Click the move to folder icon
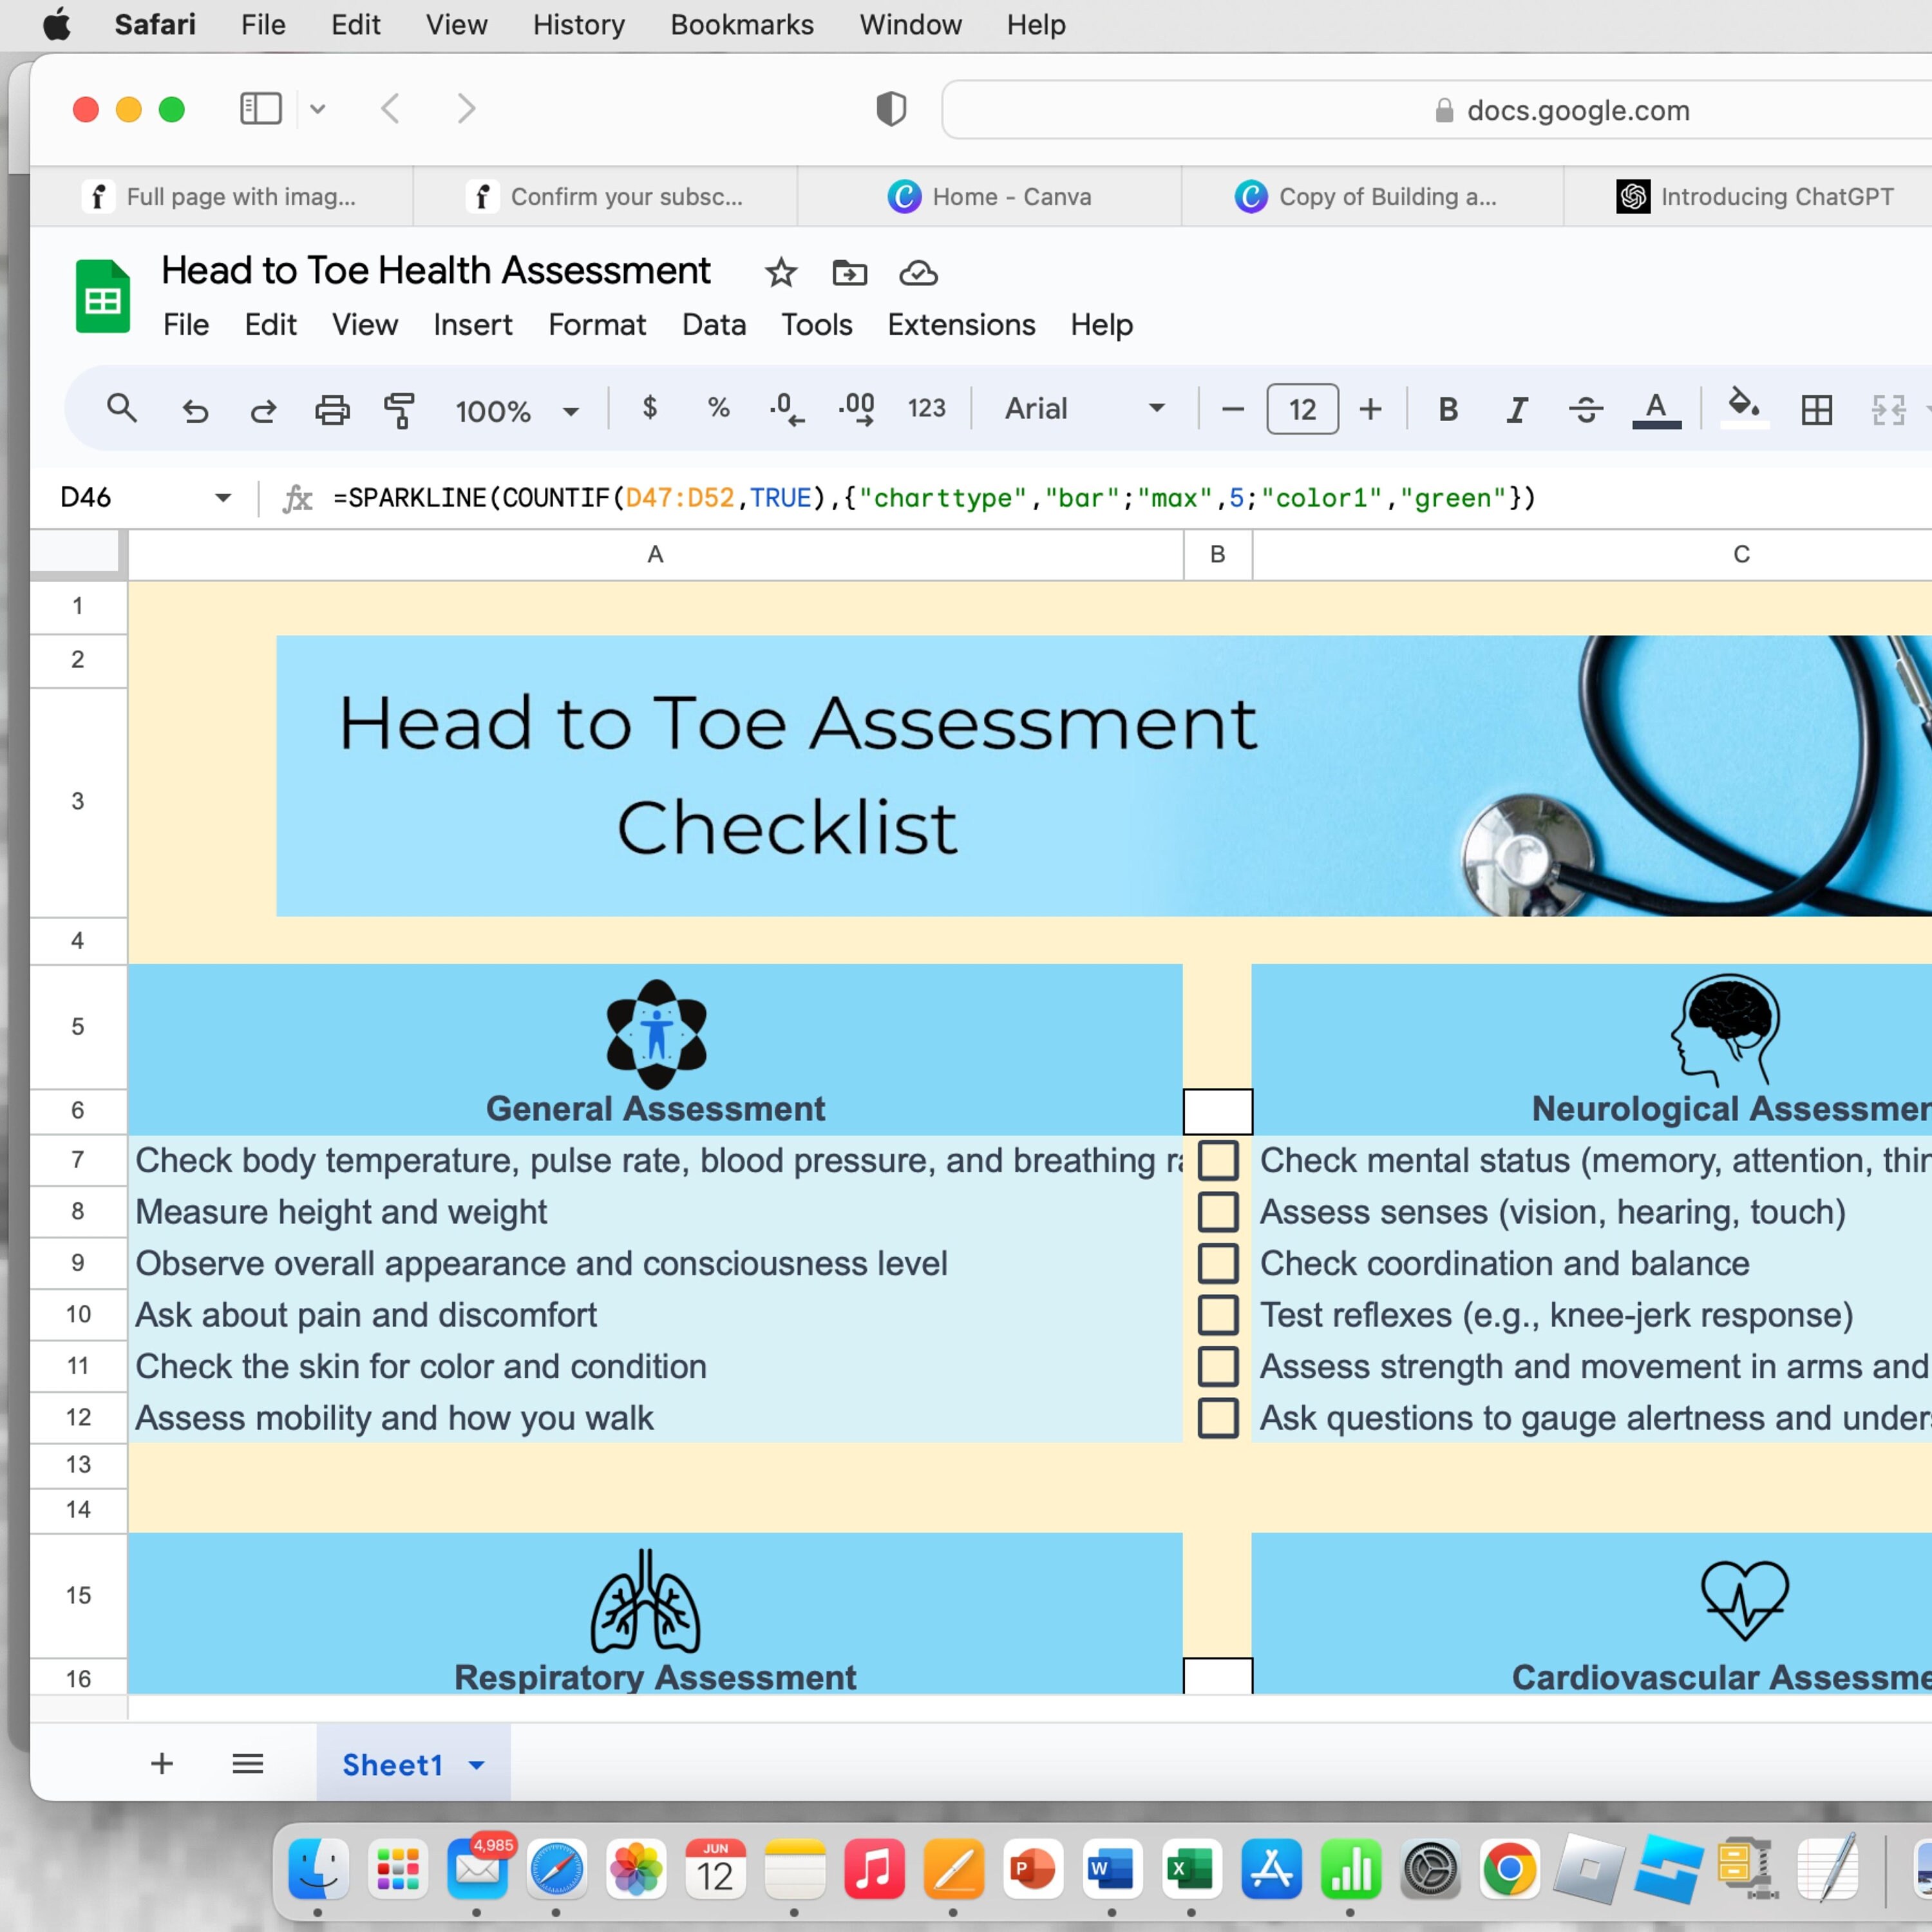 [x=849, y=272]
